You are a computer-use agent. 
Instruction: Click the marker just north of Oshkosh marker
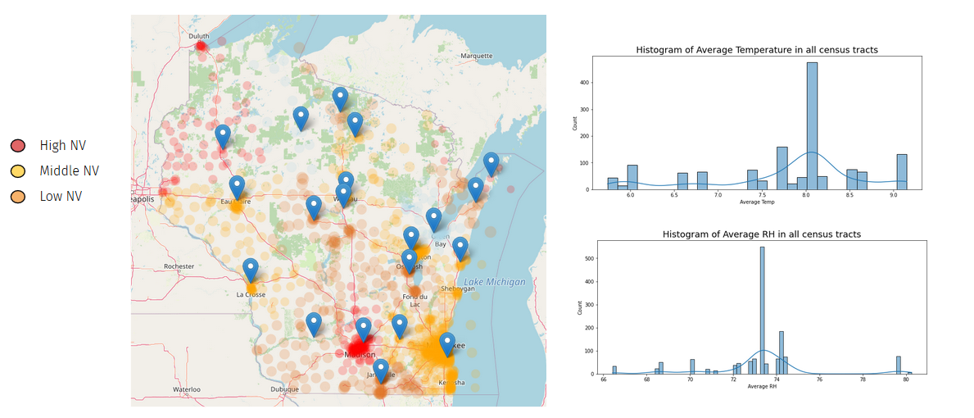coord(411,239)
